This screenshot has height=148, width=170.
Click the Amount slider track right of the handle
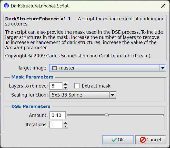pos(136,115)
